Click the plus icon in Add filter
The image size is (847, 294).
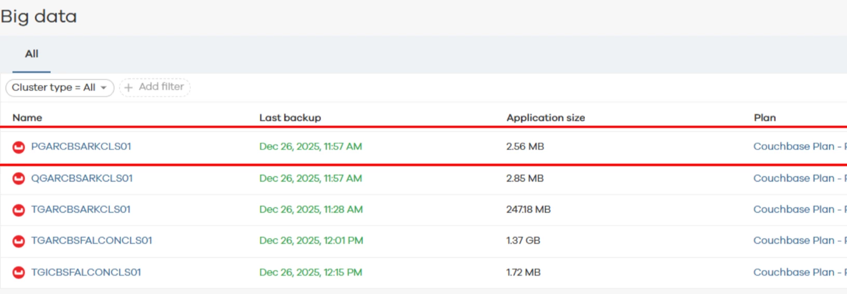[129, 87]
